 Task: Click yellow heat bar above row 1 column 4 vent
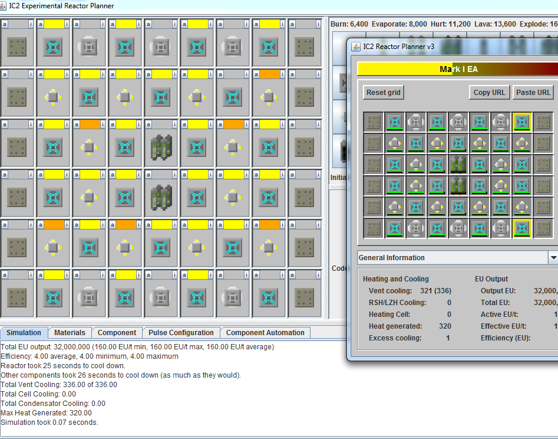pos(126,24)
